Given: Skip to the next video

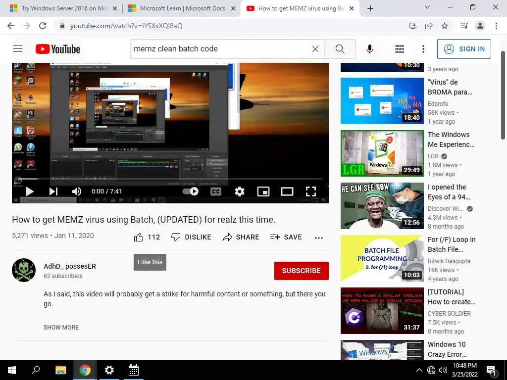Looking at the screenshot, I should click(x=53, y=191).
